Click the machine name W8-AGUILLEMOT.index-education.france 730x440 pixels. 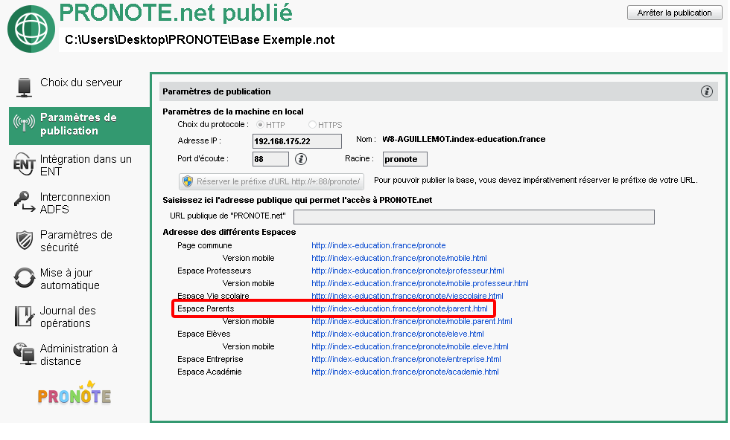pyautogui.click(x=463, y=139)
